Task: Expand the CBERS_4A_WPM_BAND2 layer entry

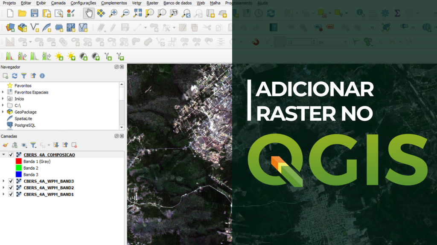Action: click(4, 188)
